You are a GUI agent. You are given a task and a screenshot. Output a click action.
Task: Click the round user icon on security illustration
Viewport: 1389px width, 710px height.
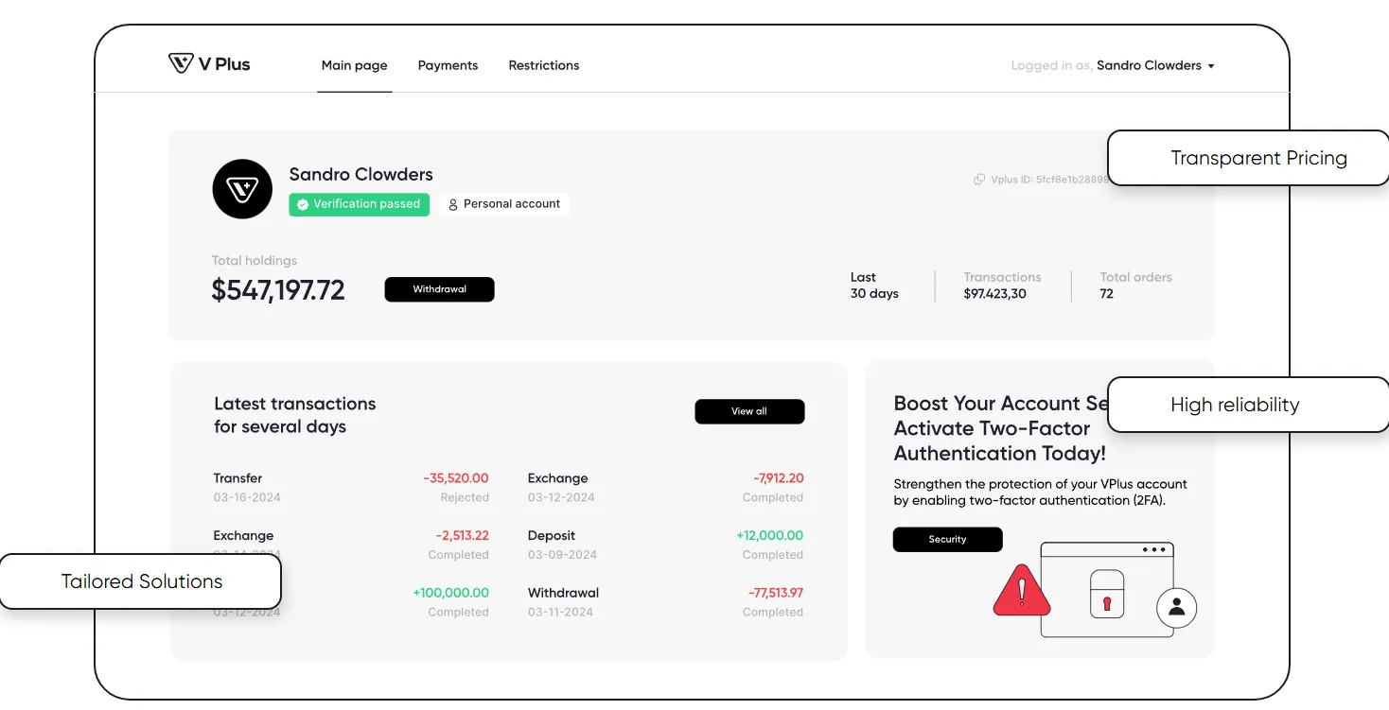(1177, 607)
